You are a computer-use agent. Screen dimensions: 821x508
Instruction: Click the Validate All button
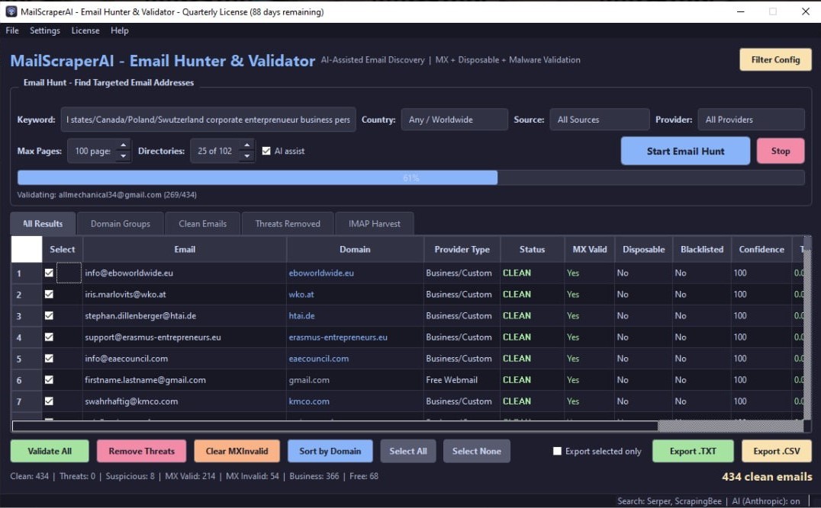click(x=50, y=451)
